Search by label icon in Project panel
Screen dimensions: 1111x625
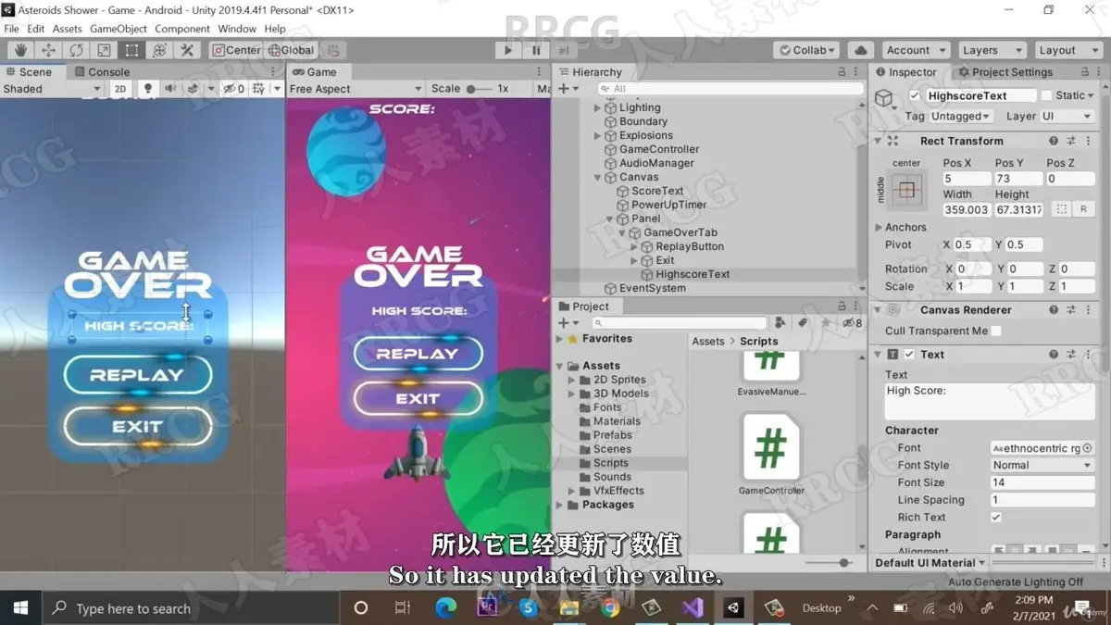tap(803, 322)
